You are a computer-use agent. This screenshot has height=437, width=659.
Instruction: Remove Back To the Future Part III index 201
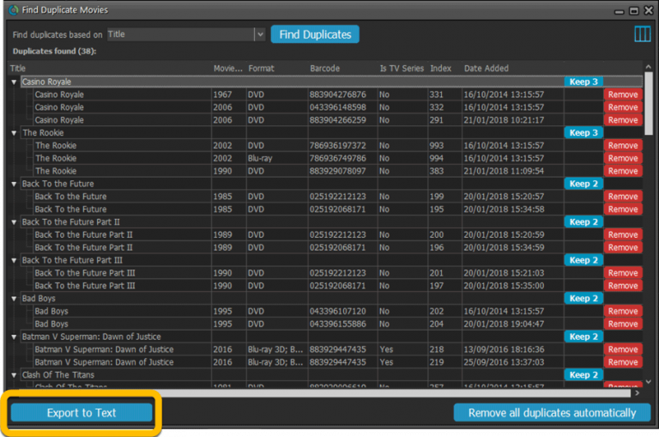pyautogui.click(x=623, y=273)
